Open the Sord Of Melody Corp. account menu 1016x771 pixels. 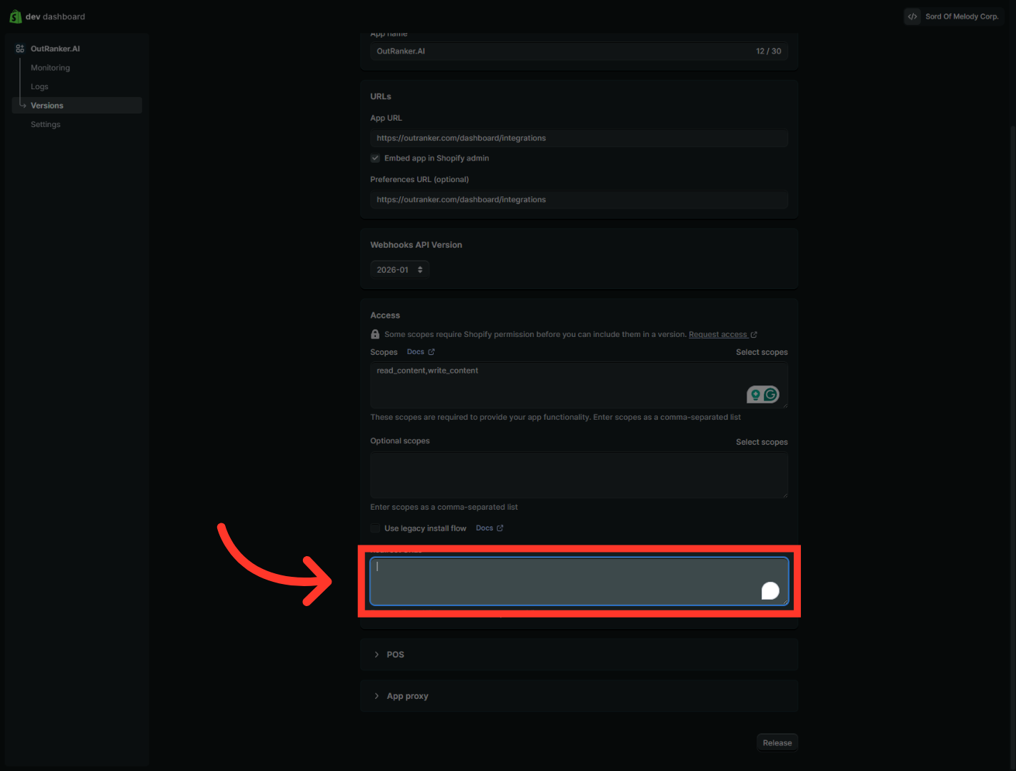click(954, 16)
